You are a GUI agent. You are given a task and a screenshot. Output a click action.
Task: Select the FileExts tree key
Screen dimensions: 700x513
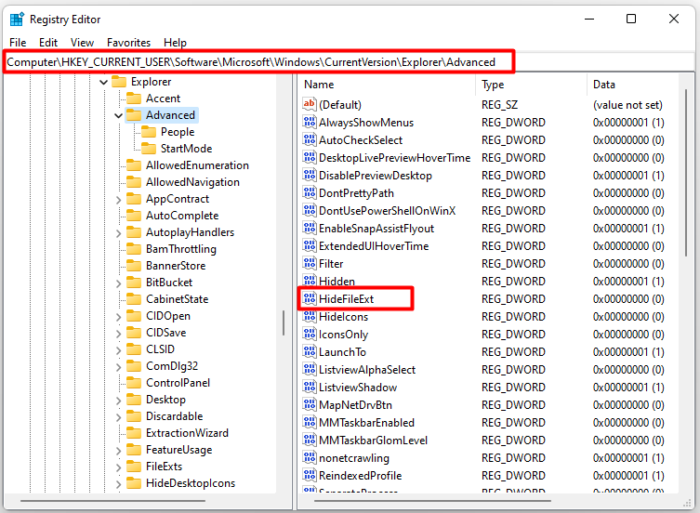click(x=164, y=467)
